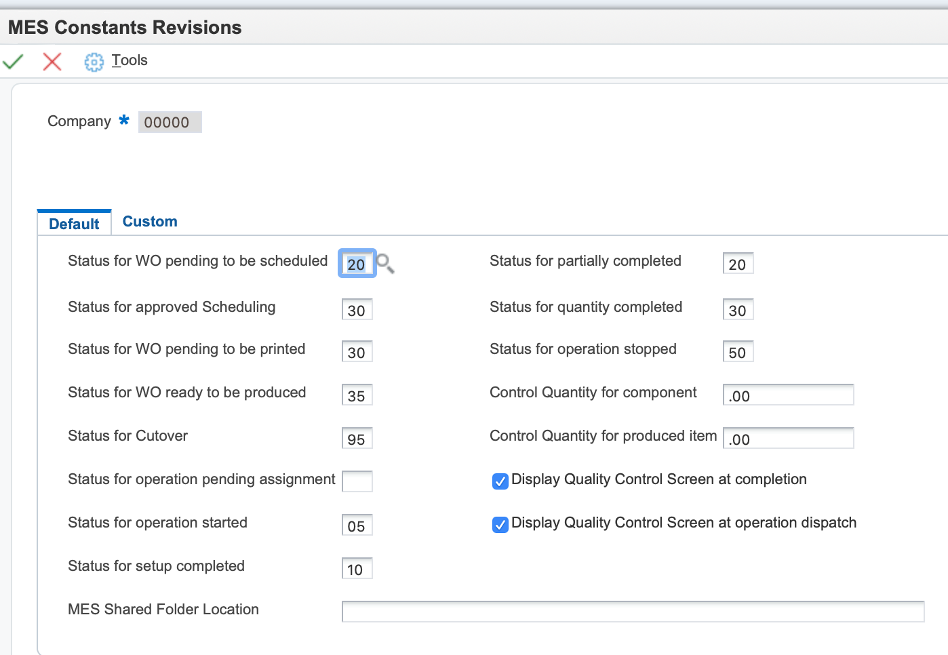Click the 'MES Shared Folder Location' label

point(163,610)
